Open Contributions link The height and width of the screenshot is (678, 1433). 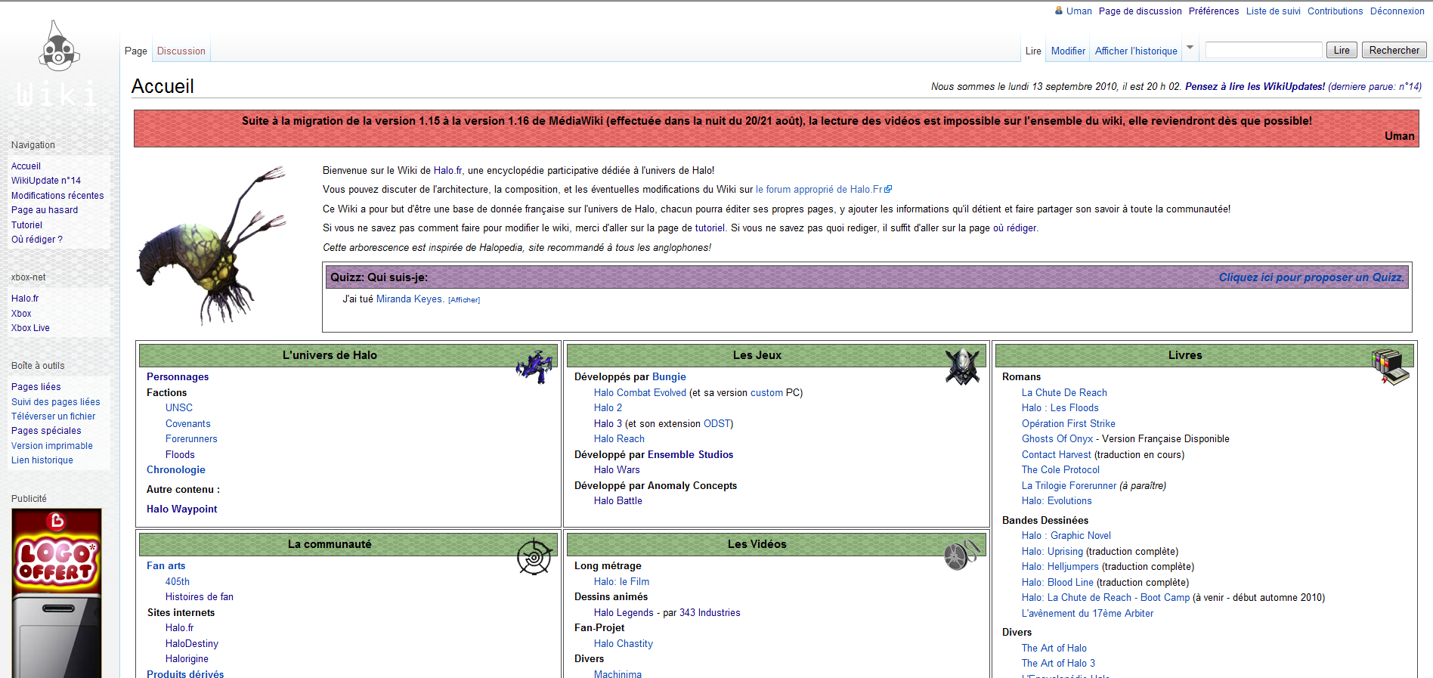1336,11
